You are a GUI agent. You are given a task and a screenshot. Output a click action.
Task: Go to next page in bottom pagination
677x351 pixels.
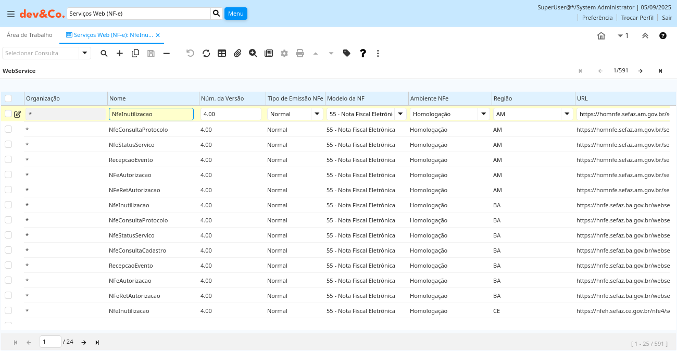pyautogui.click(x=84, y=342)
